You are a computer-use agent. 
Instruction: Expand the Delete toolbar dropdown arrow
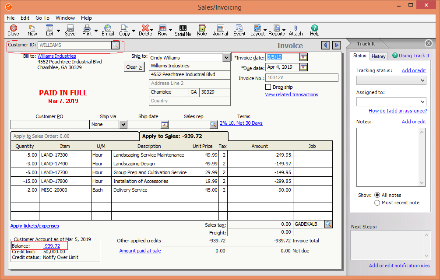click(x=151, y=30)
